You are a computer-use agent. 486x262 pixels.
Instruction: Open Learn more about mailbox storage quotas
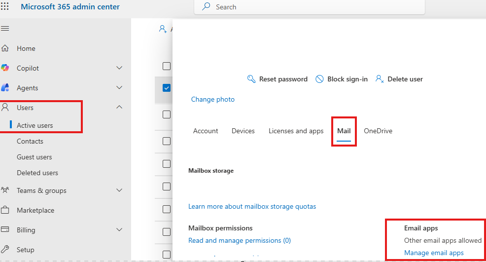coord(252,206)
